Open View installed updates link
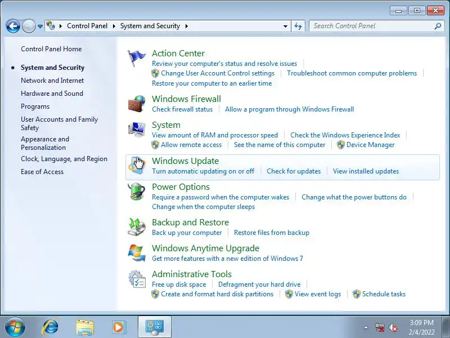Image resolution: width=450 pixels, height=338 pixels. 366,171
